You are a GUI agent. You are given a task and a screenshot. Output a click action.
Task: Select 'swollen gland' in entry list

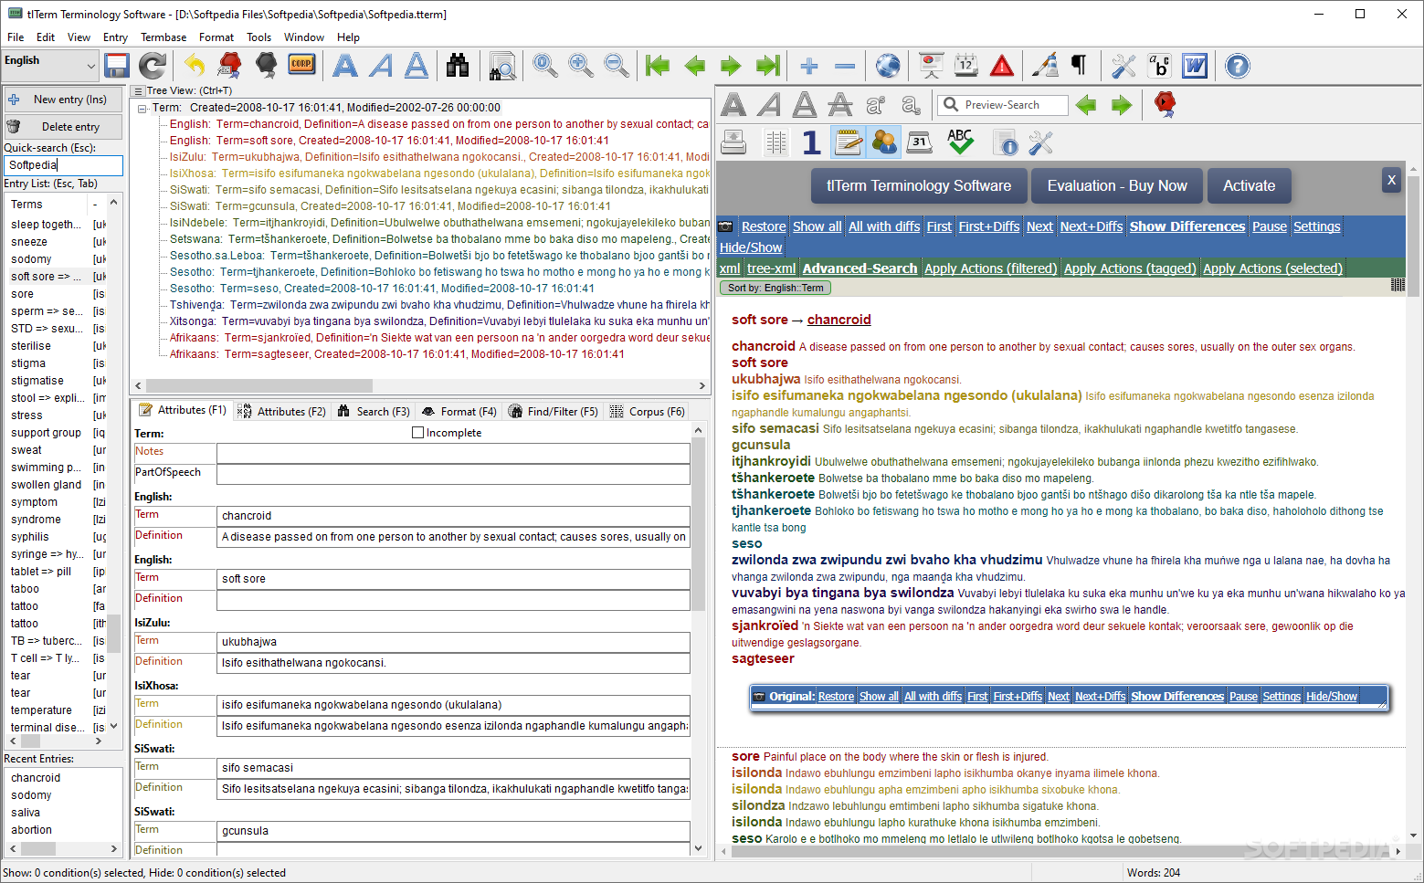coord(46,485)
